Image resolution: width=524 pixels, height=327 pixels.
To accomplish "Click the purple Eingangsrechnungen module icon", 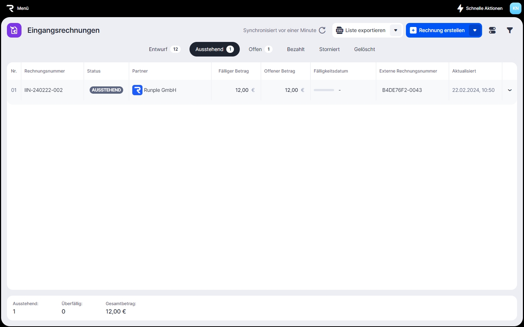I will [14, 30].
